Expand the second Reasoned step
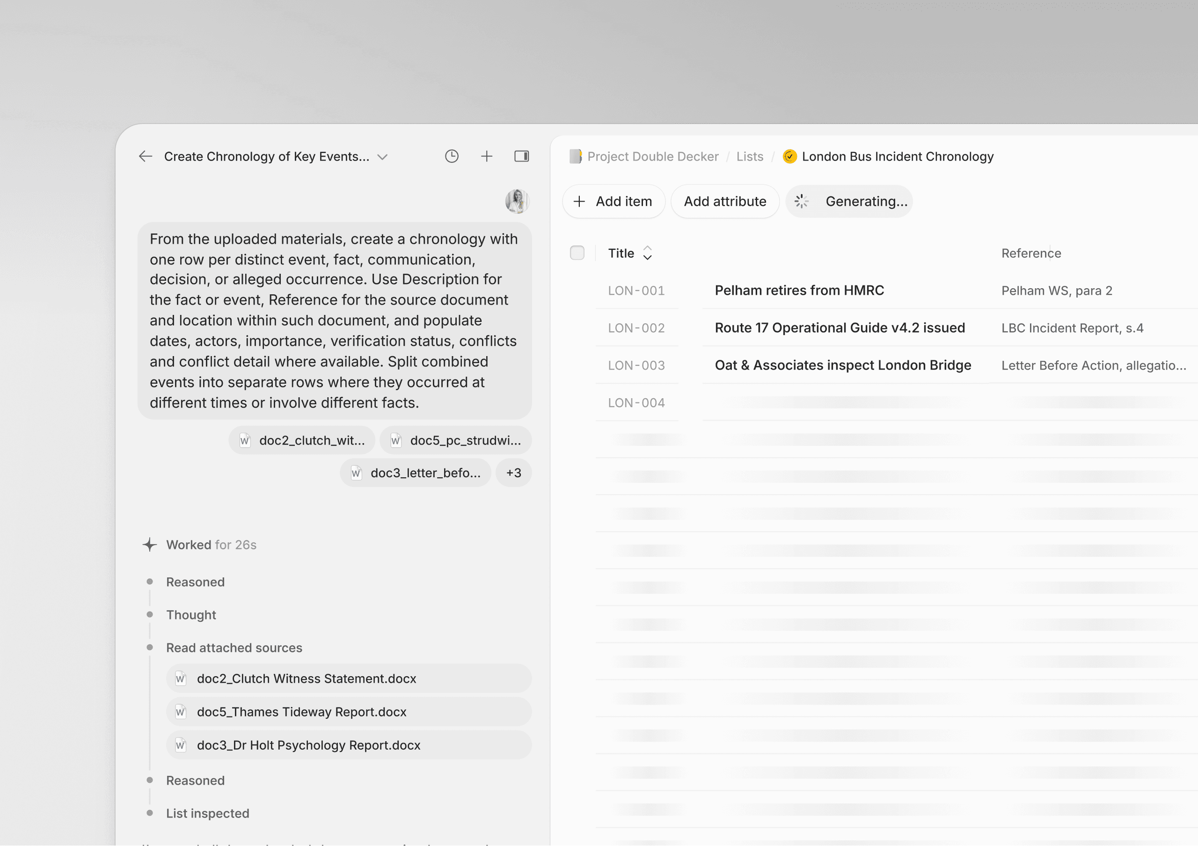The width and height of the screenshot is (1198, 846). point(195,781)
